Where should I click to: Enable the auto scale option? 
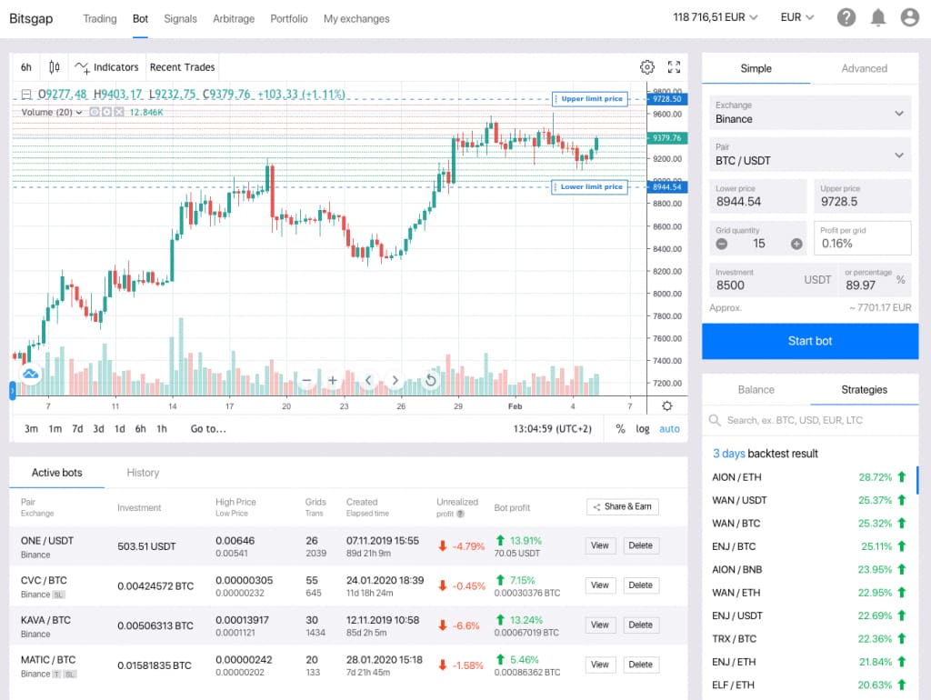pos(670,428)
